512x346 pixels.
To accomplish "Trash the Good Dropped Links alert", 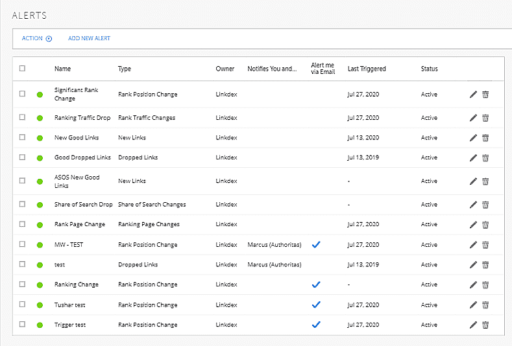I will [x=485, y=158].
